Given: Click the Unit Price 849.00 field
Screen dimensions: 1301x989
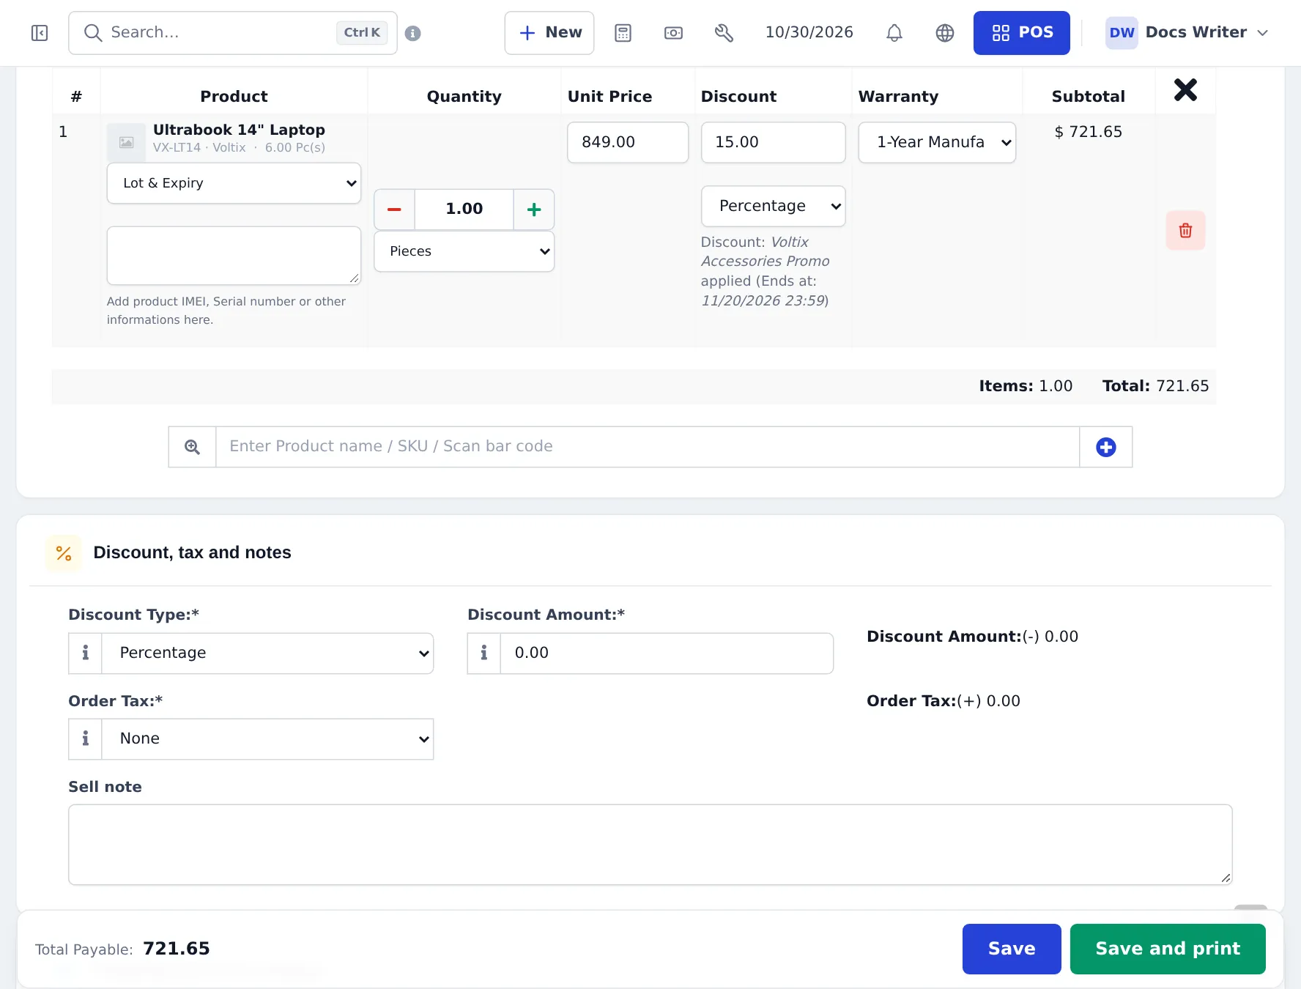Looking at the screenshot, I should click(x=628, y=142).
